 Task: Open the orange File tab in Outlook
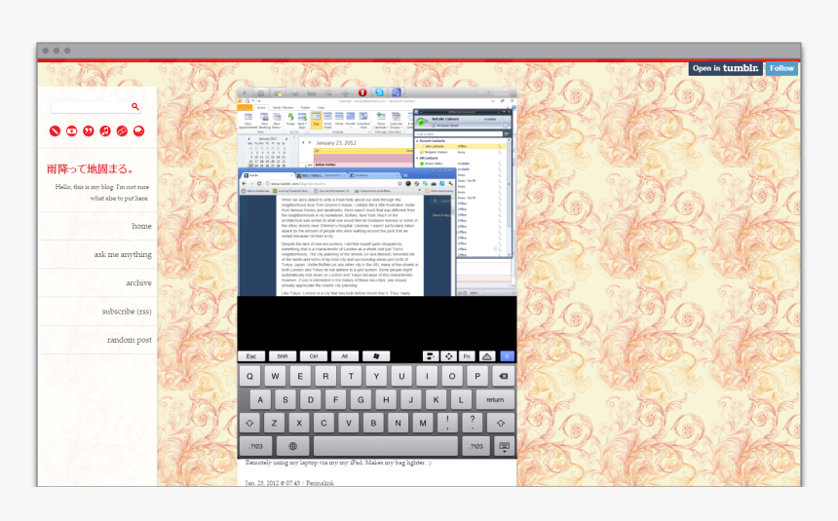[246, 107]
